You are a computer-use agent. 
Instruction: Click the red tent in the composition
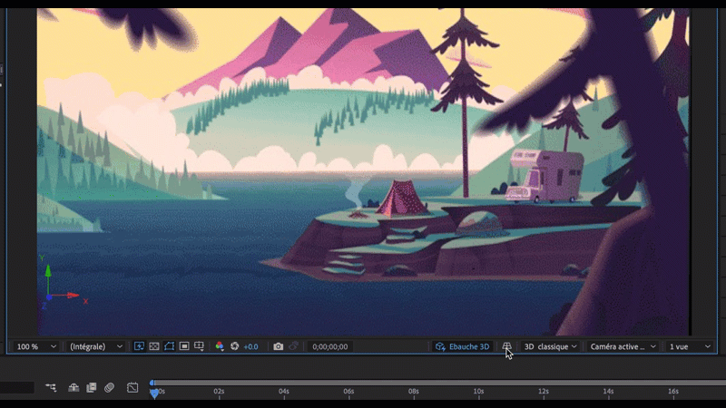click(x=401, y=198)
